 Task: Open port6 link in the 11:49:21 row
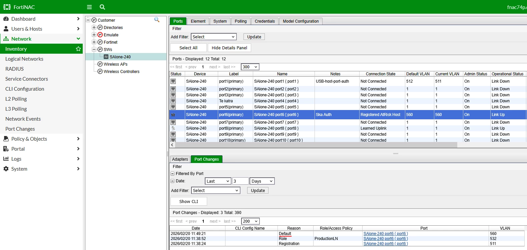(x=386, y=234)
